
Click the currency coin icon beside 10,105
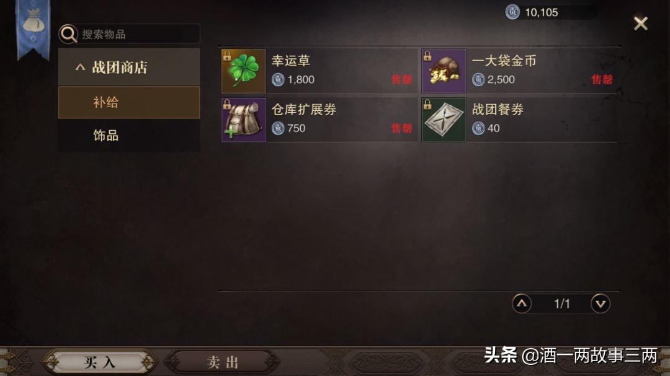click(x=512, y=12)
